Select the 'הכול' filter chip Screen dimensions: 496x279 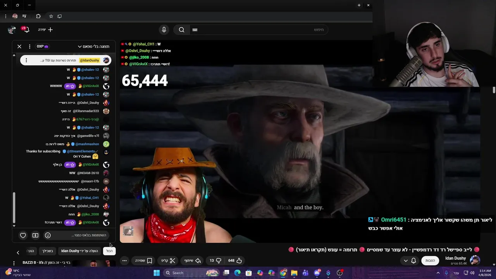point(109,251)
